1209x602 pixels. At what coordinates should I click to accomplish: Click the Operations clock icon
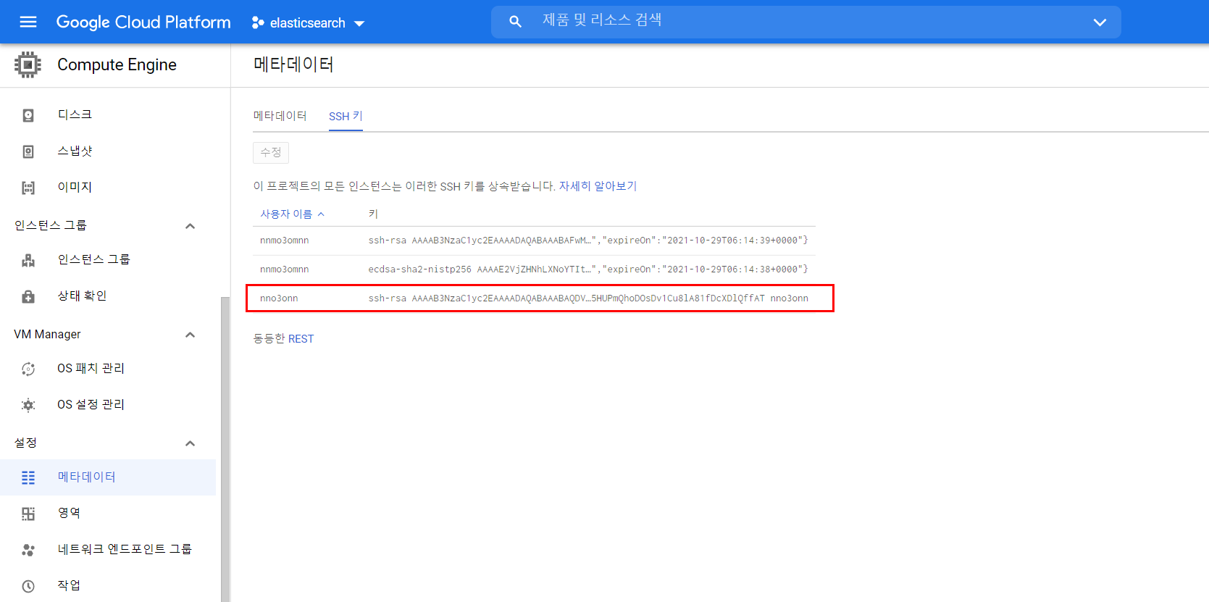[28, 586]
